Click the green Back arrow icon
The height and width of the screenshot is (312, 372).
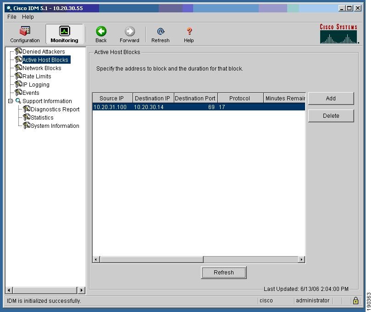[x=101, y=31]
